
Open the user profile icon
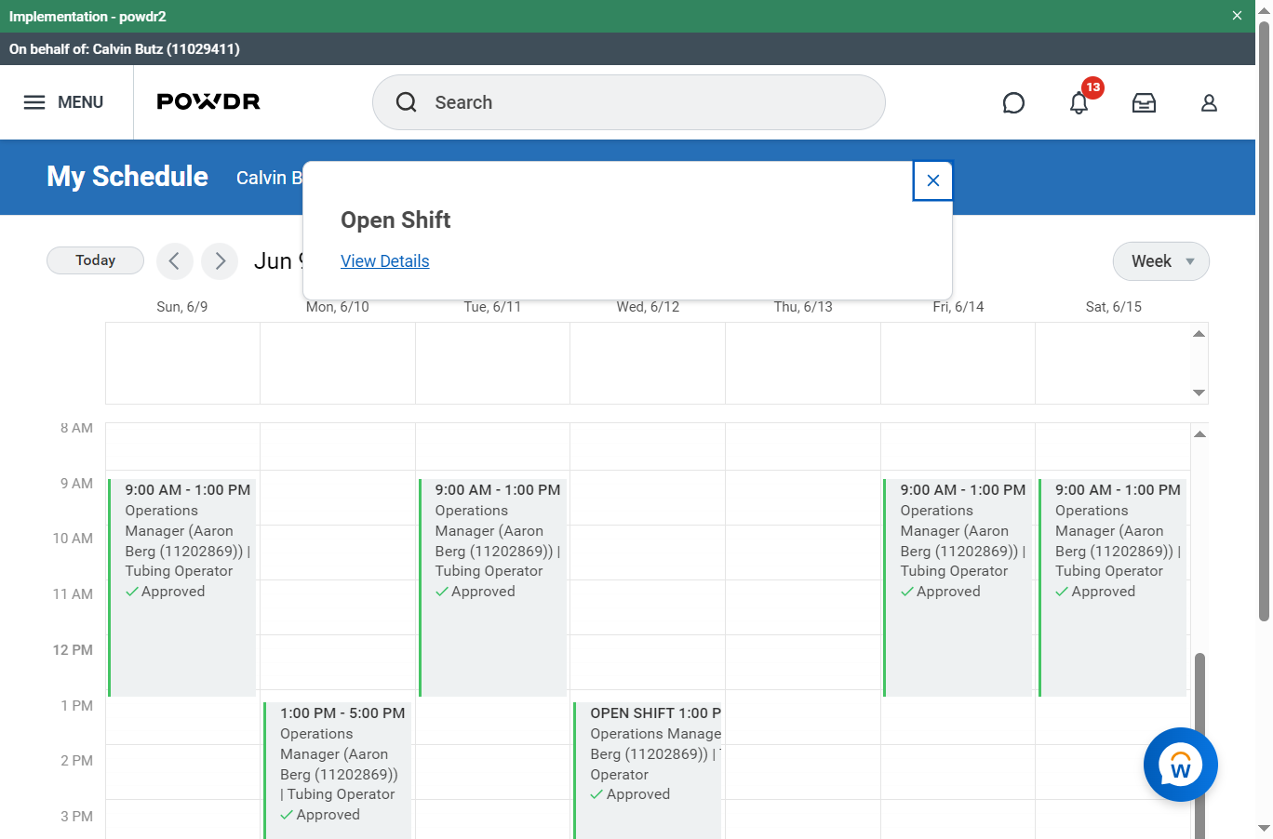[1209, 102]
